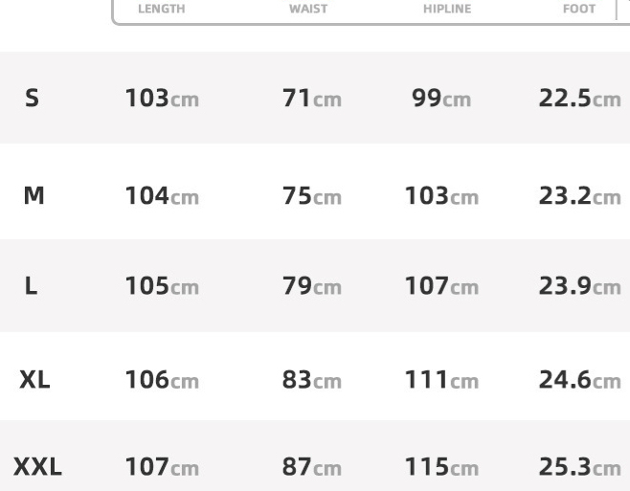Click the 103cm length value for S
The image size is (630, 491).
162,99
